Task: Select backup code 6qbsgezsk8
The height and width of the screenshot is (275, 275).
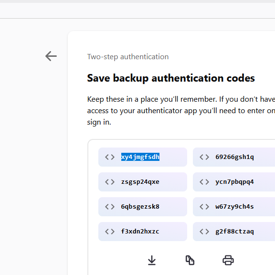Action: tap(140, 207)
